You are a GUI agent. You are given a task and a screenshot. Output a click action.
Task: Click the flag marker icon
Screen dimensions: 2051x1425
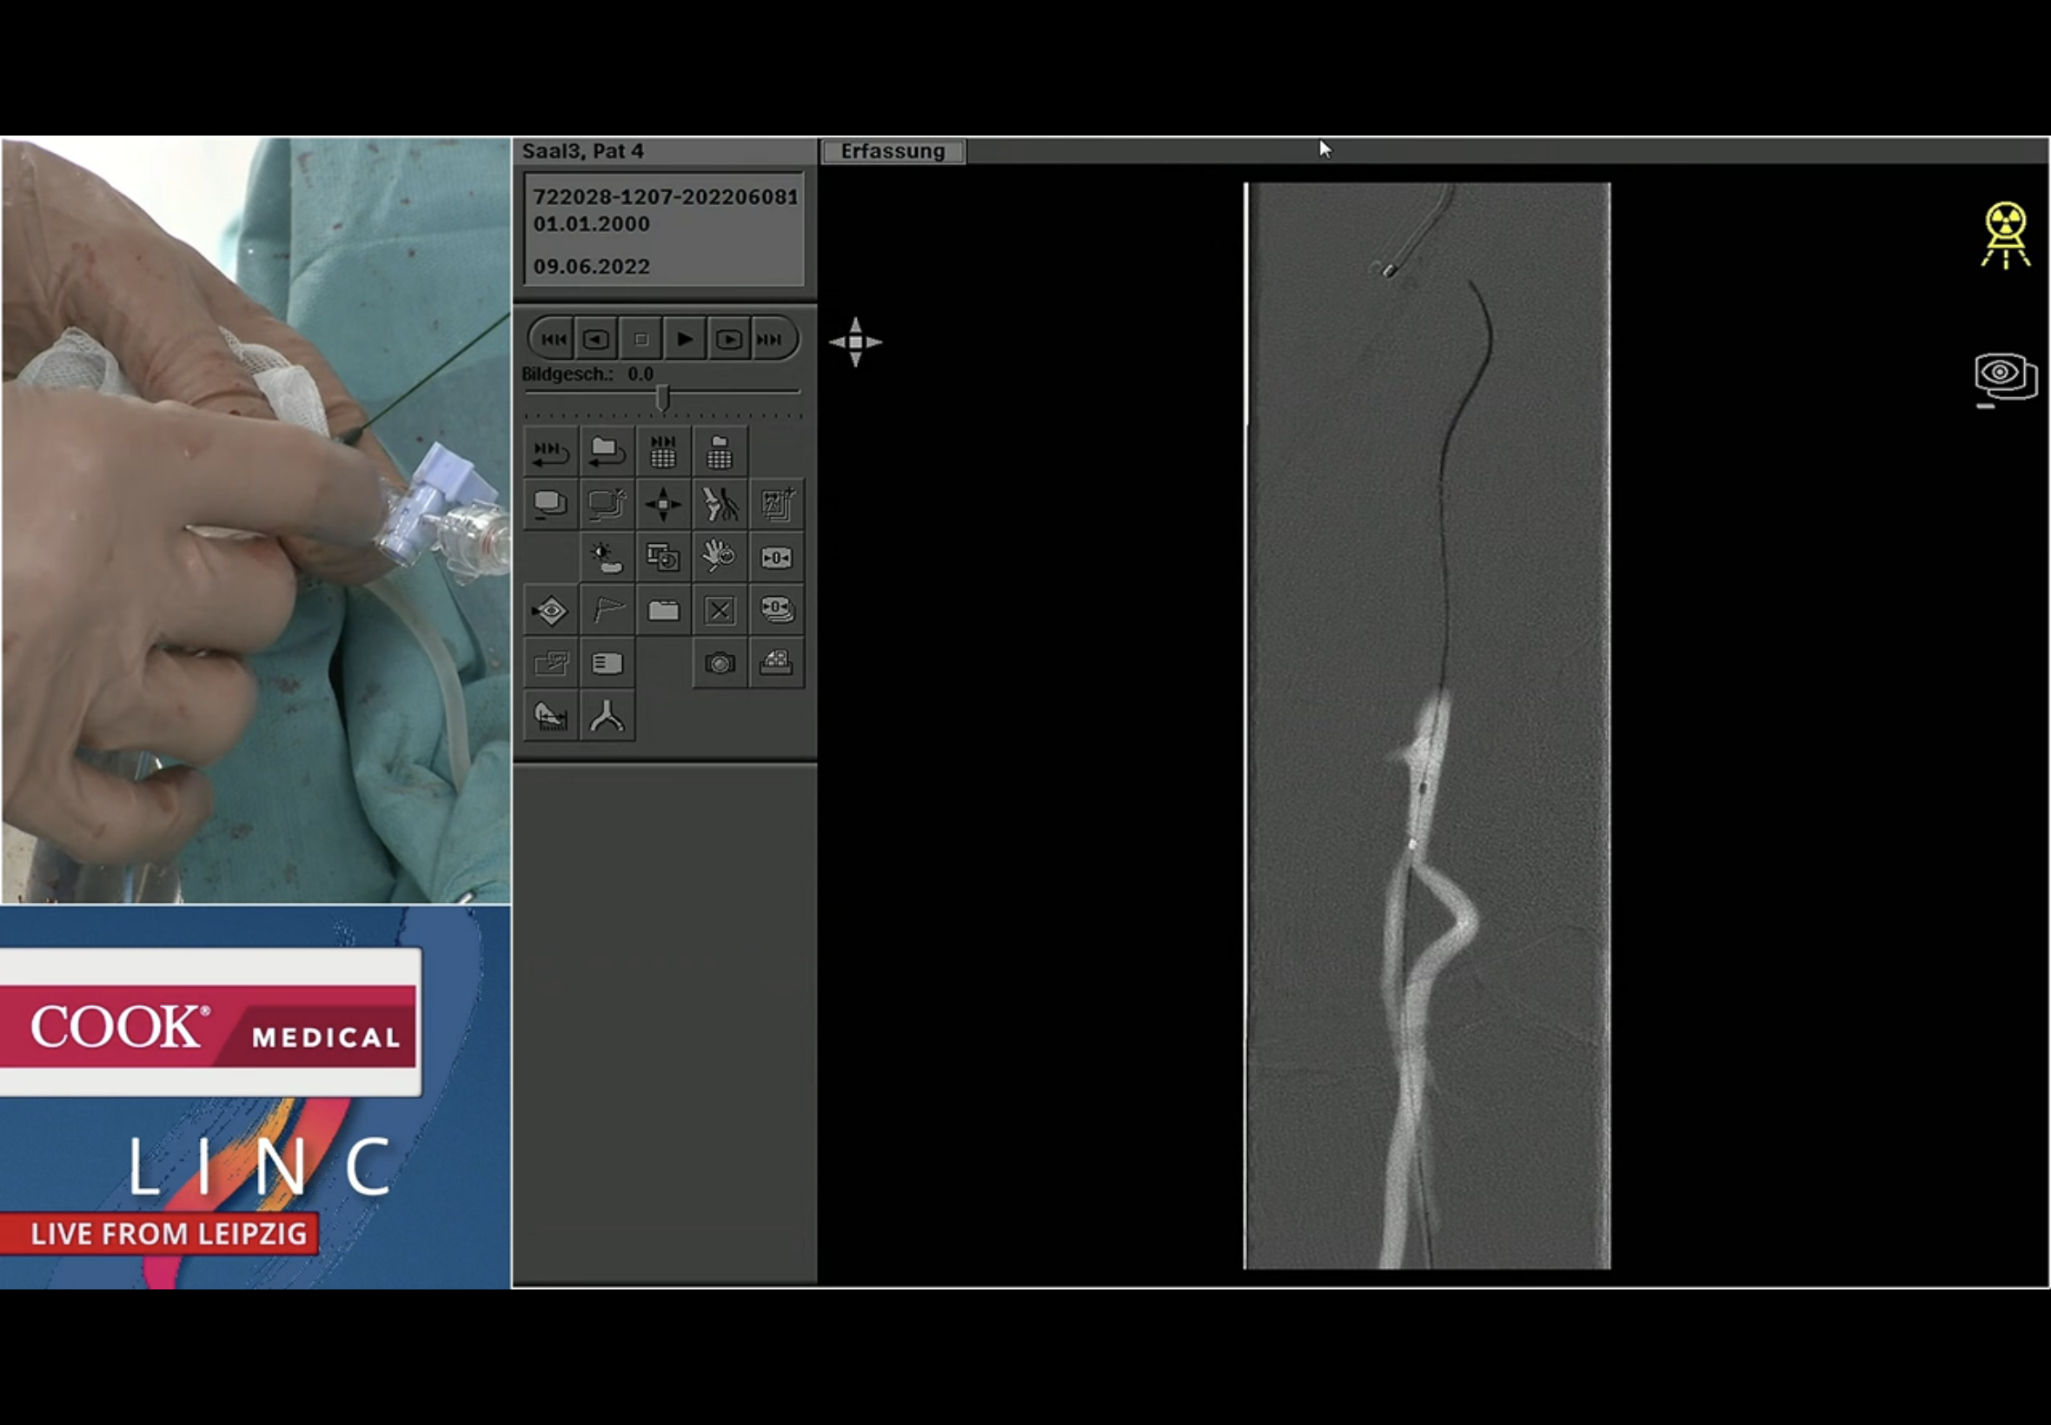click(607, 611)
